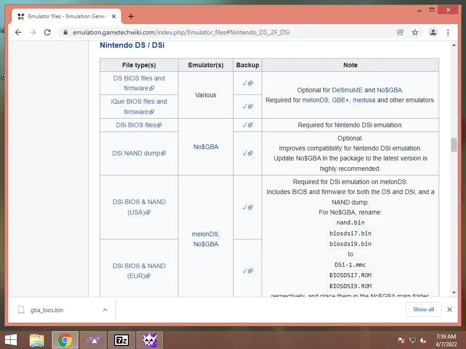Image resolution: width=466 pixels, height=349 pixels.
Task: Click the BIOSDSI7.ROM filename text
Action: pyautogui.click(x=350, y=275)
